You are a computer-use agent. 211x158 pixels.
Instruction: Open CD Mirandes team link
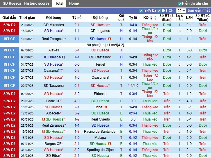click(x=53, y=25)
